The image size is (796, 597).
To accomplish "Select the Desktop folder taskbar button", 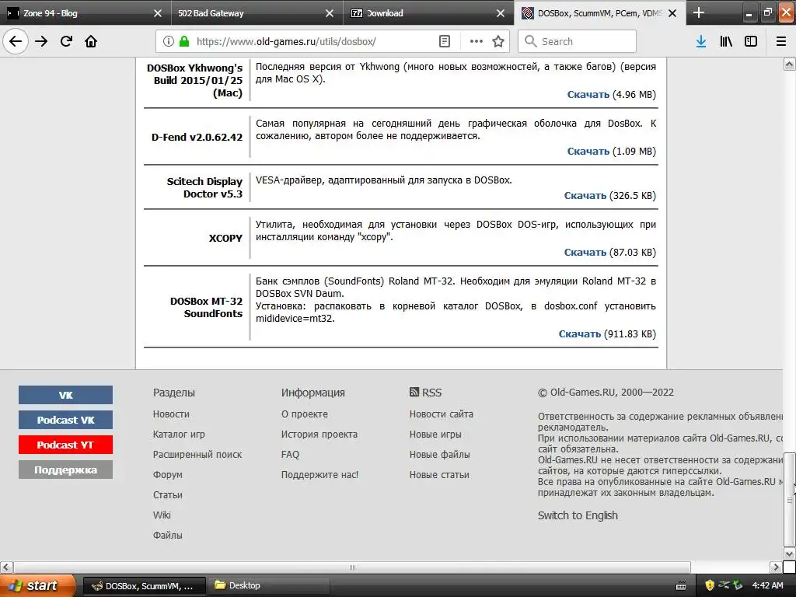I will 269,586.
